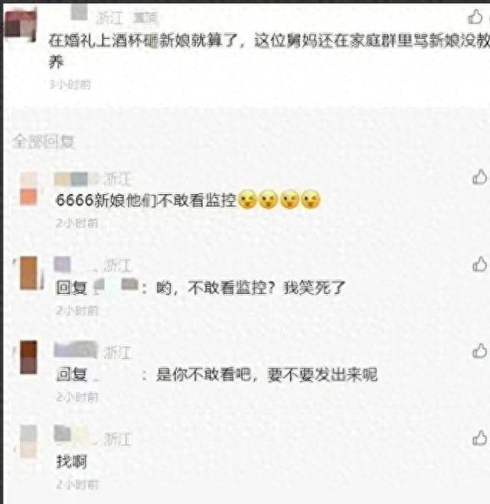This screenshot has width=490, height=504.
Task: Open the '6666新娘他们不敢看监控' reply text
Action: click(x=188, y=200)
